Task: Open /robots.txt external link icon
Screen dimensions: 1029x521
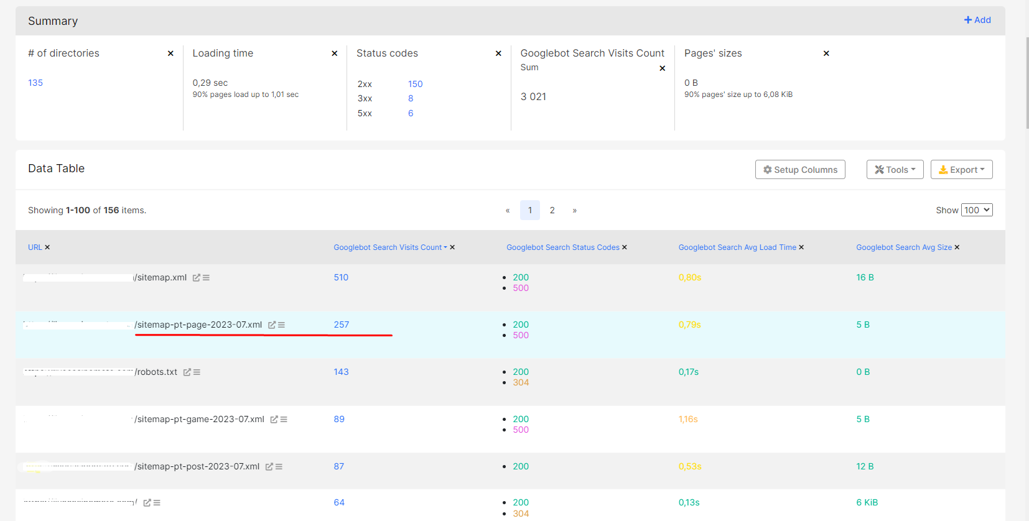Action: pos(187,372)
